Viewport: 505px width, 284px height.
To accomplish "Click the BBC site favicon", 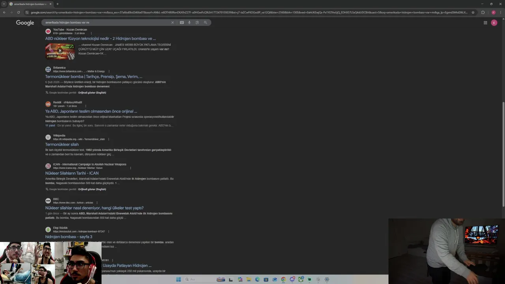I will coord(48,201).
